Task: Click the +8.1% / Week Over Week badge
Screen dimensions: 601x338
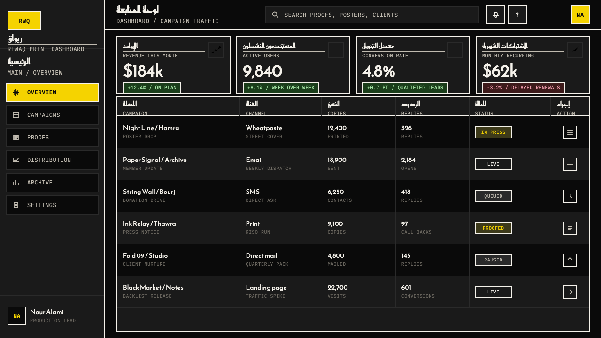Action: (281, 88)
